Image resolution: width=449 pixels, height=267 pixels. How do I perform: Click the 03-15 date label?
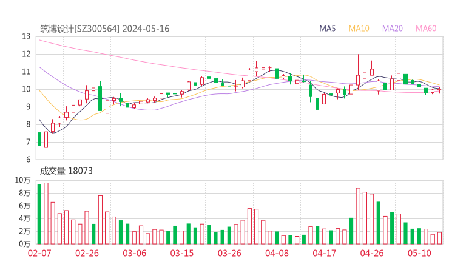(x=182, y=253)
